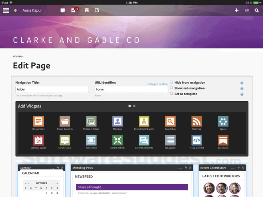Add the Blog Articles widget
Image resolution: width=263 pixels, height=197 pixels.
point(39,121)
